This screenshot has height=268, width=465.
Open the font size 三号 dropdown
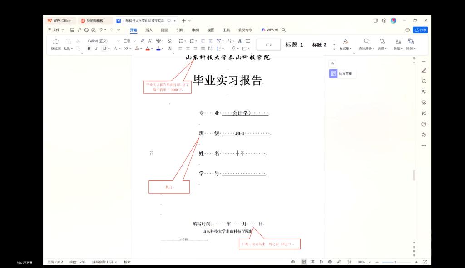(134, 41)
